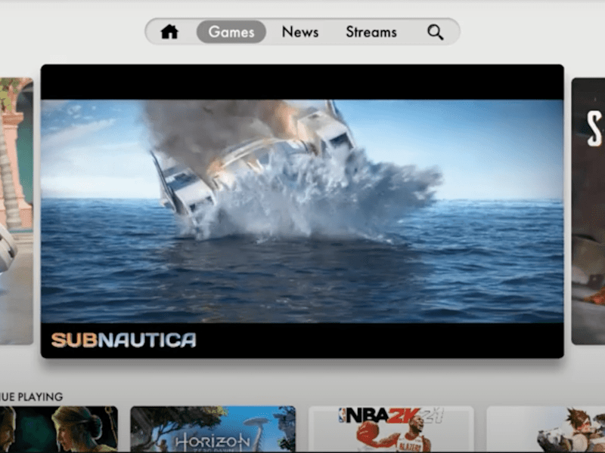Viewport: 605px width, 453px height.
Task: Open the NBA 2K21 game tile
Action: (391, 429)
